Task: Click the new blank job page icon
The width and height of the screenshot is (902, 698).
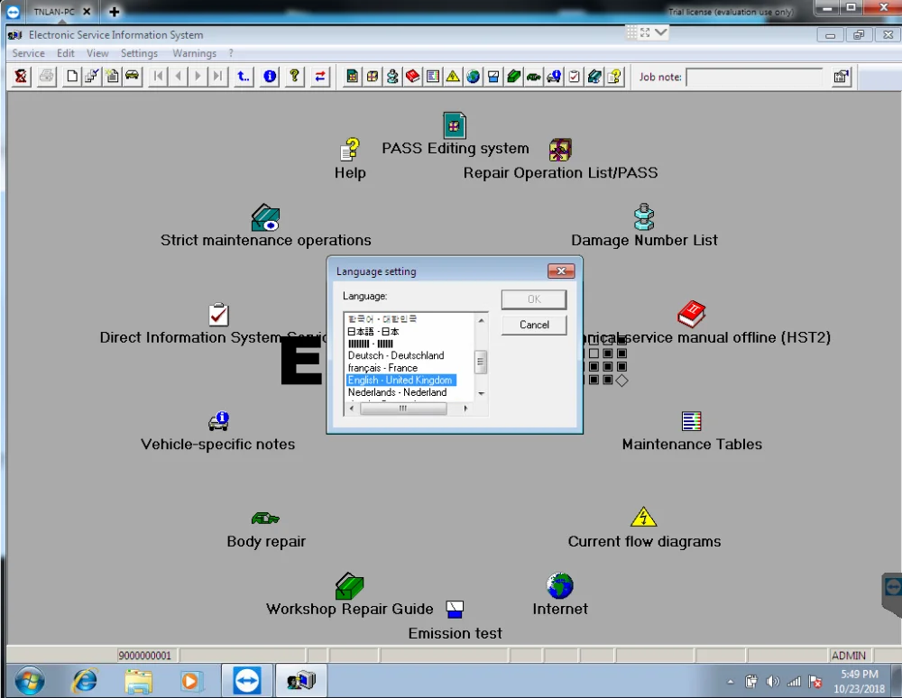Action: (x=72, y=77)
